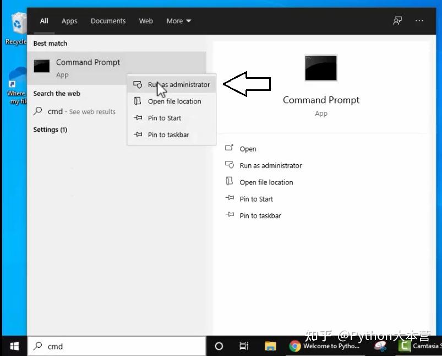This screenshot has width=442, height=356.
Task: Click the Windows Start button
Action: (x=13, y=346)
